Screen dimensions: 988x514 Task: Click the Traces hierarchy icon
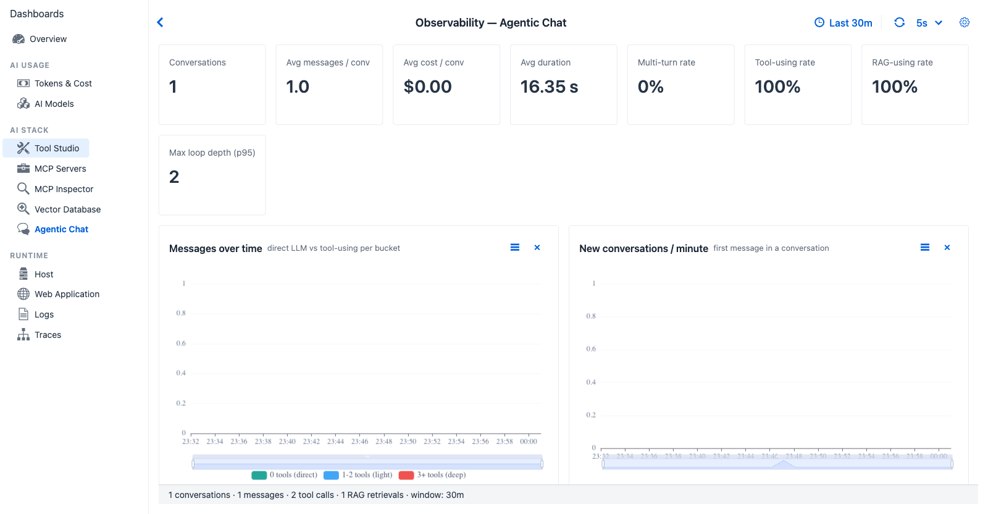click(23, 335)
